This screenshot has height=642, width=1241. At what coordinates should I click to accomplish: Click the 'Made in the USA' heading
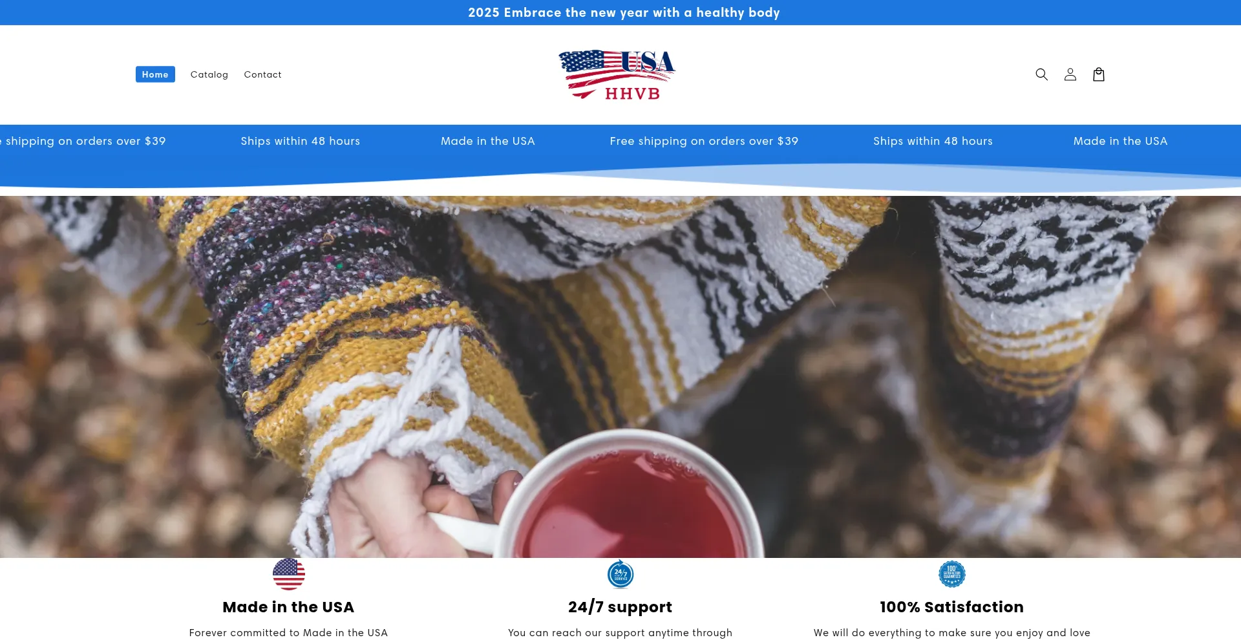tap(288, 607)
